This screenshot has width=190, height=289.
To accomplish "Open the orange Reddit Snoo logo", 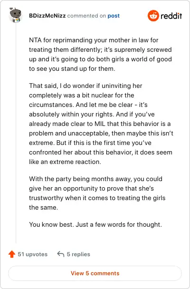I will [x=153, y=16].
